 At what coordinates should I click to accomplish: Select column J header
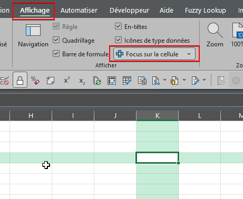(115, 115)
